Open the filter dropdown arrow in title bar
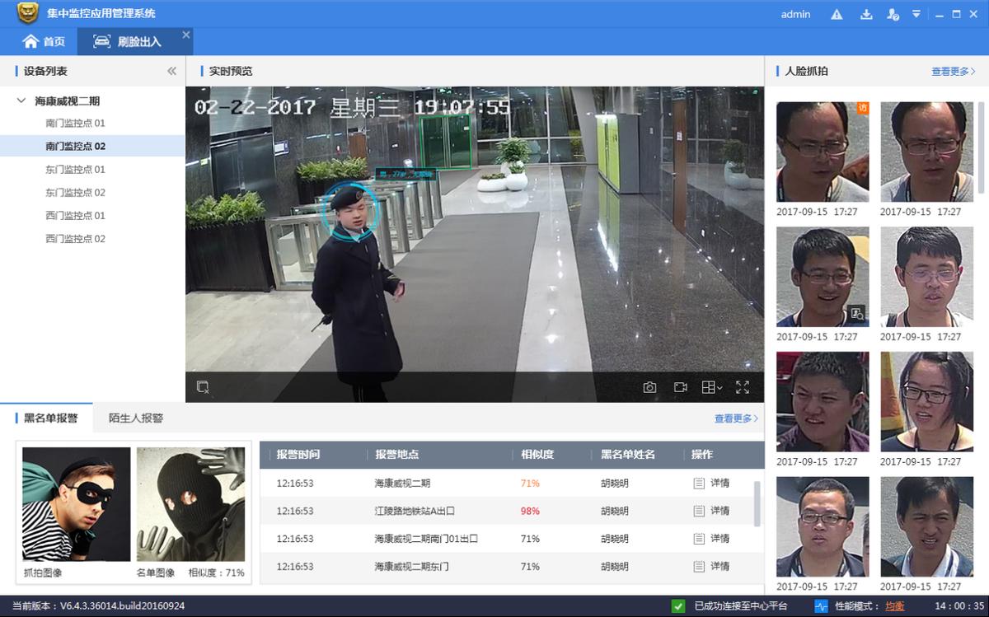The image size is (989, 617). [x=916, y=14]
